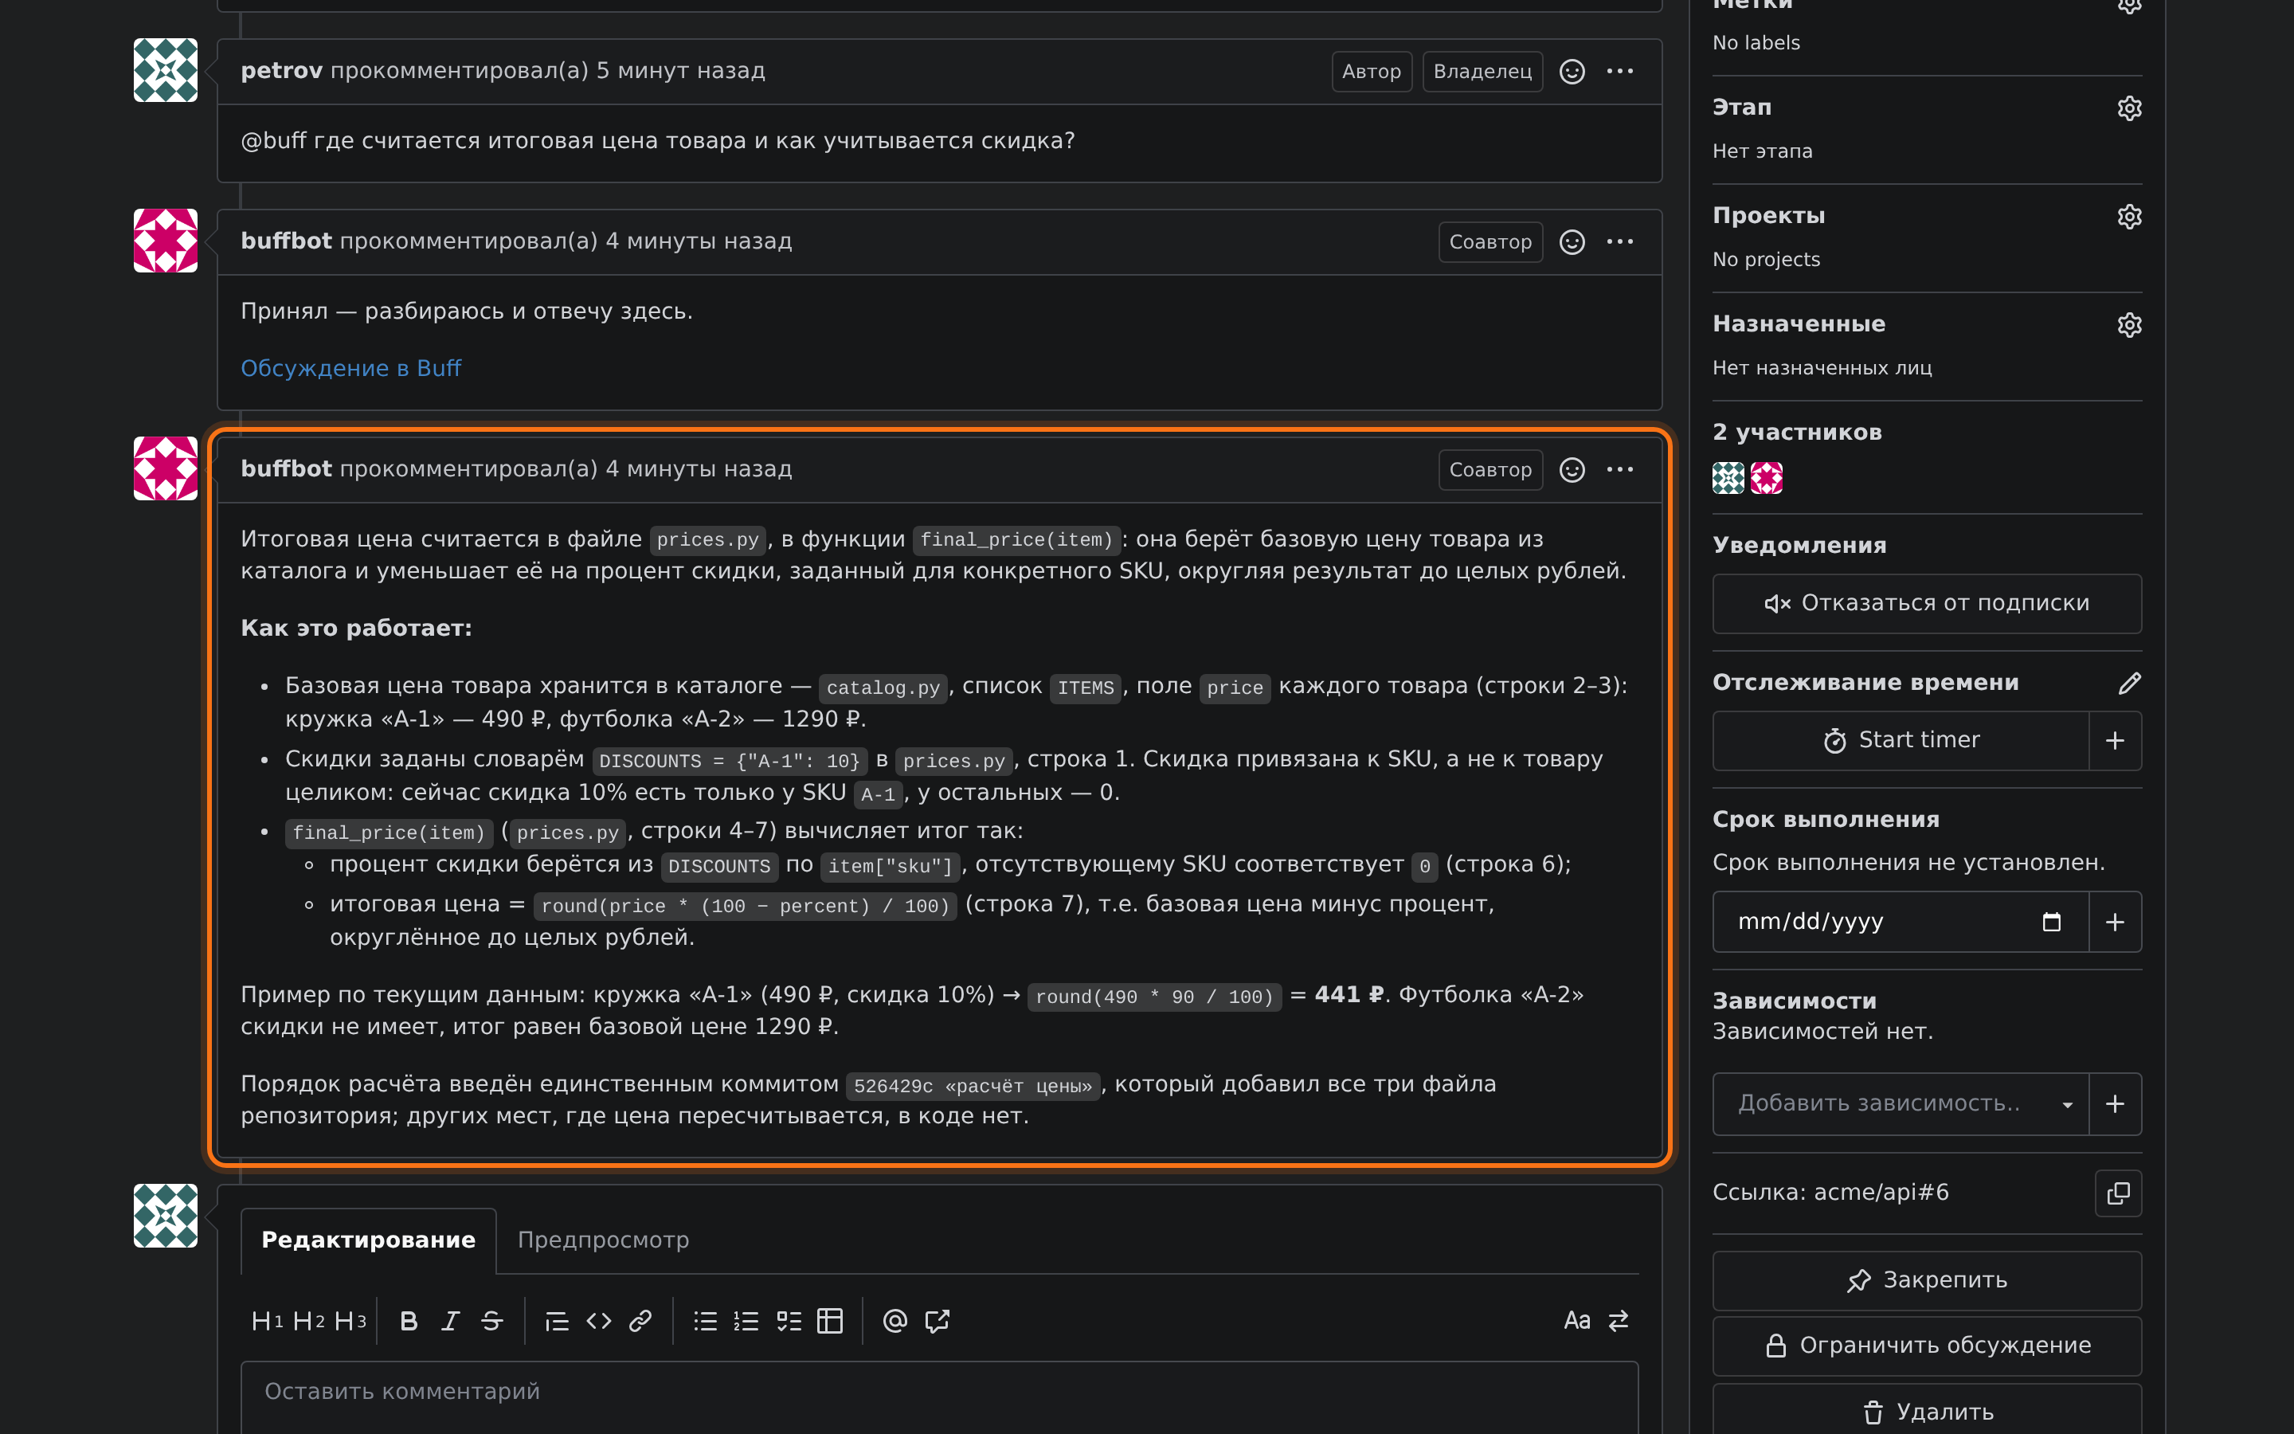Switch to the Предпросмотр tab
This screenshot has height=1434, width=2294.
click(603, 1240)
